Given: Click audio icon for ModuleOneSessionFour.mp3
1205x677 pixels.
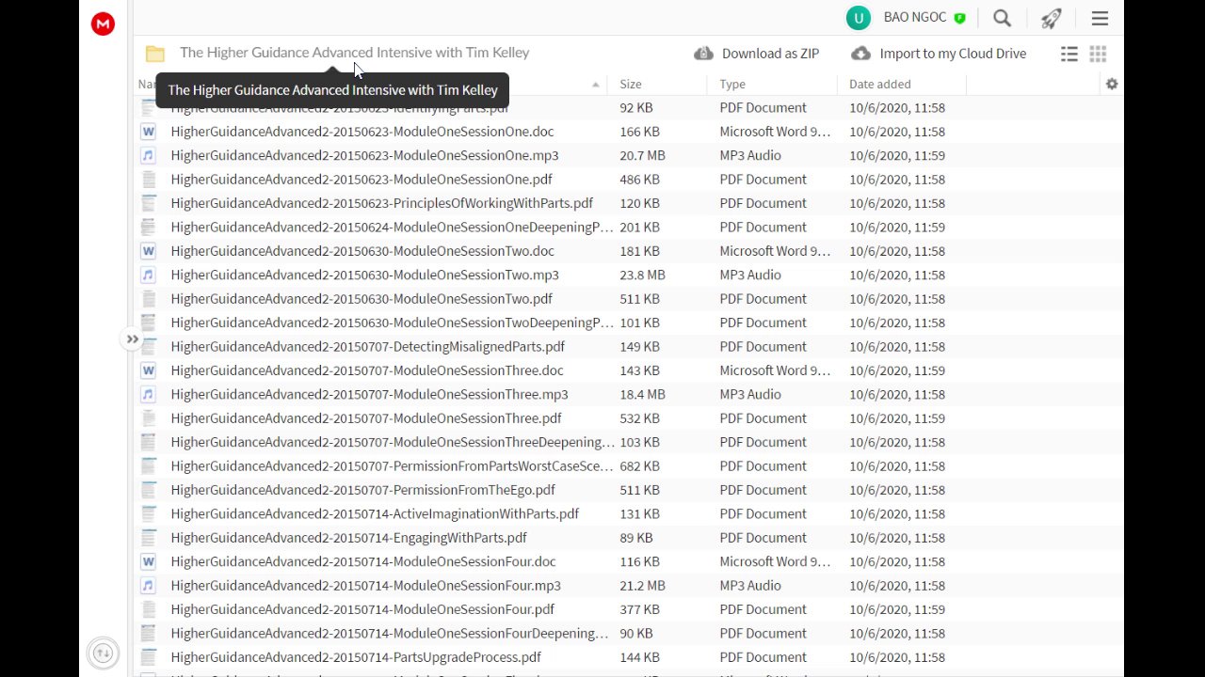Looking at the screenshot, I should (x=148, y=585).
